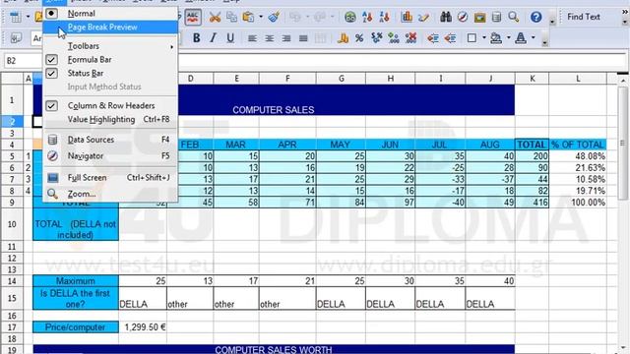
Task: Apply Bold formatting
Action: pyautogui.click(x=196, y=38)
